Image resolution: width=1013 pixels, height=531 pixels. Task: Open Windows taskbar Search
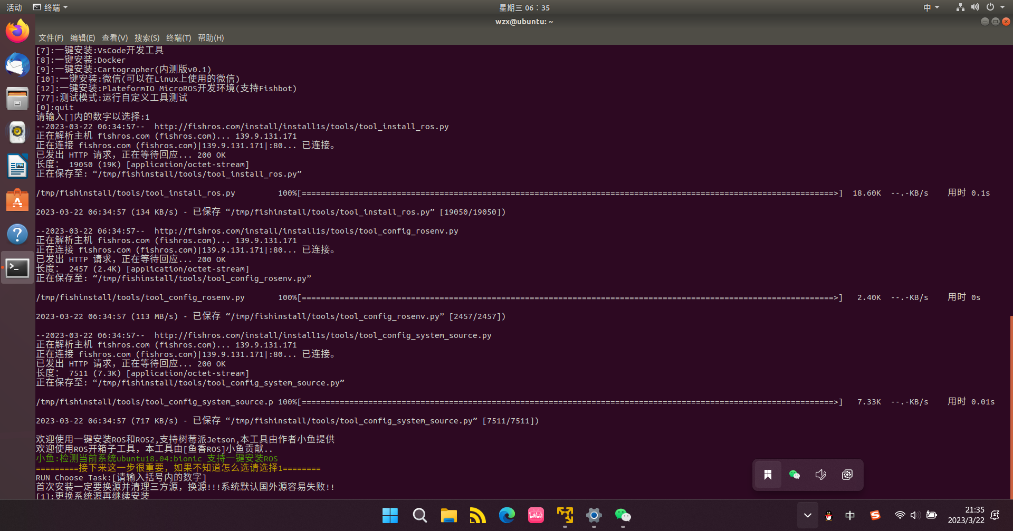point(419,515)
